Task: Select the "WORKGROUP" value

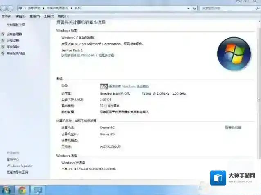Action: point(110,147)
